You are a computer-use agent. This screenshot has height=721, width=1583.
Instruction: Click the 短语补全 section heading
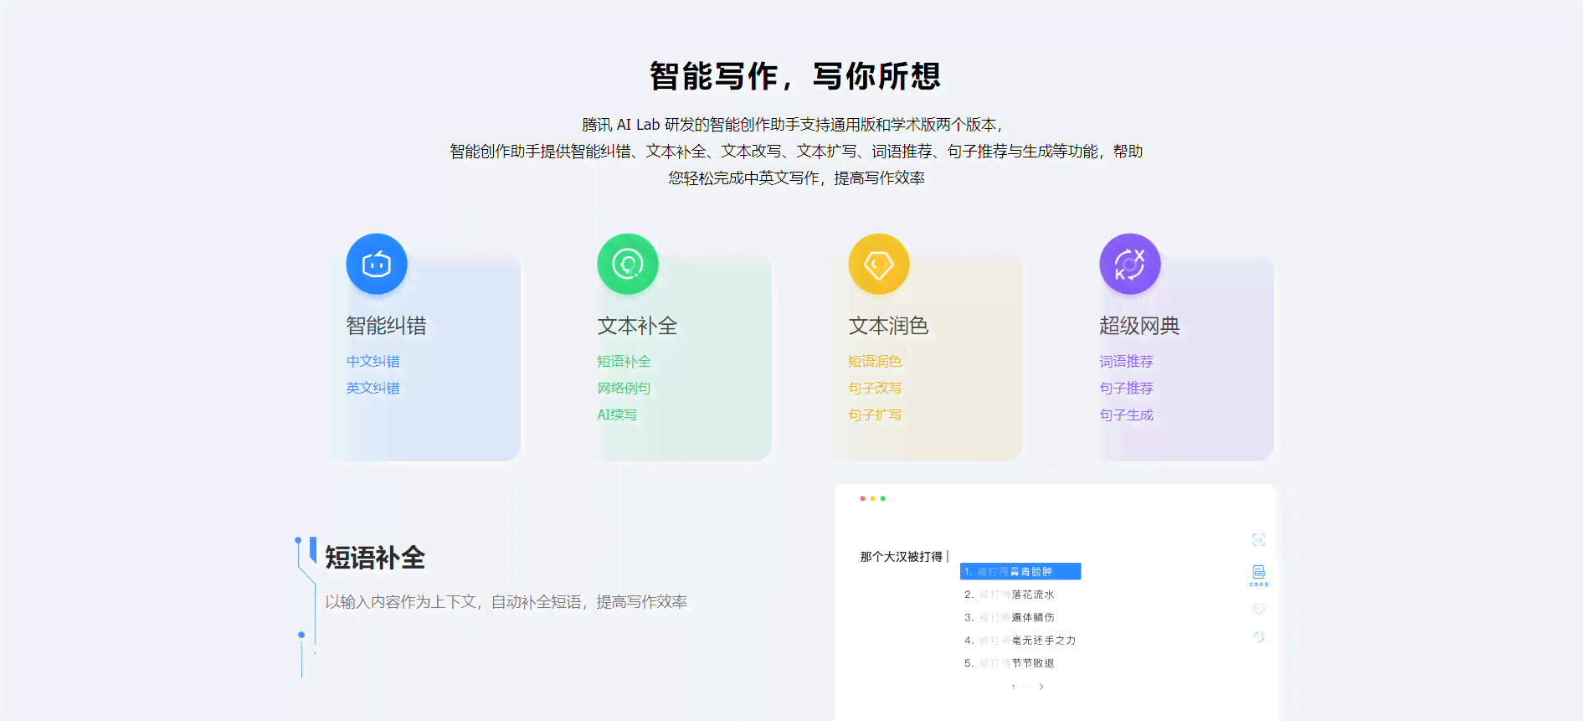pos(374,558)
